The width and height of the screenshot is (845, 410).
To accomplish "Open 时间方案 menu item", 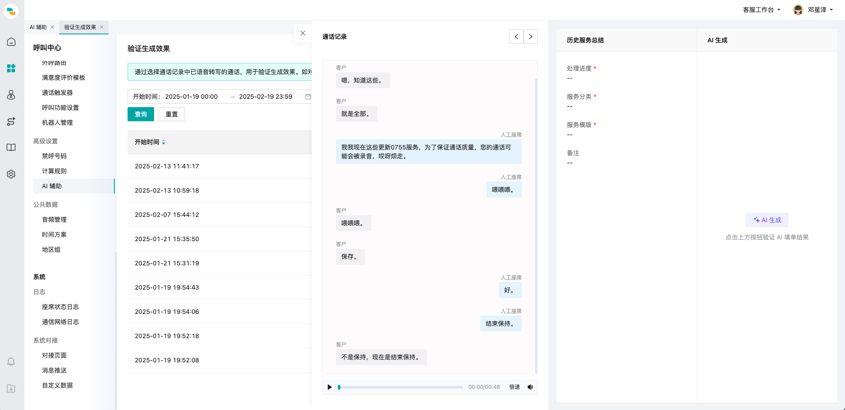I will click(x=54, y=235).
